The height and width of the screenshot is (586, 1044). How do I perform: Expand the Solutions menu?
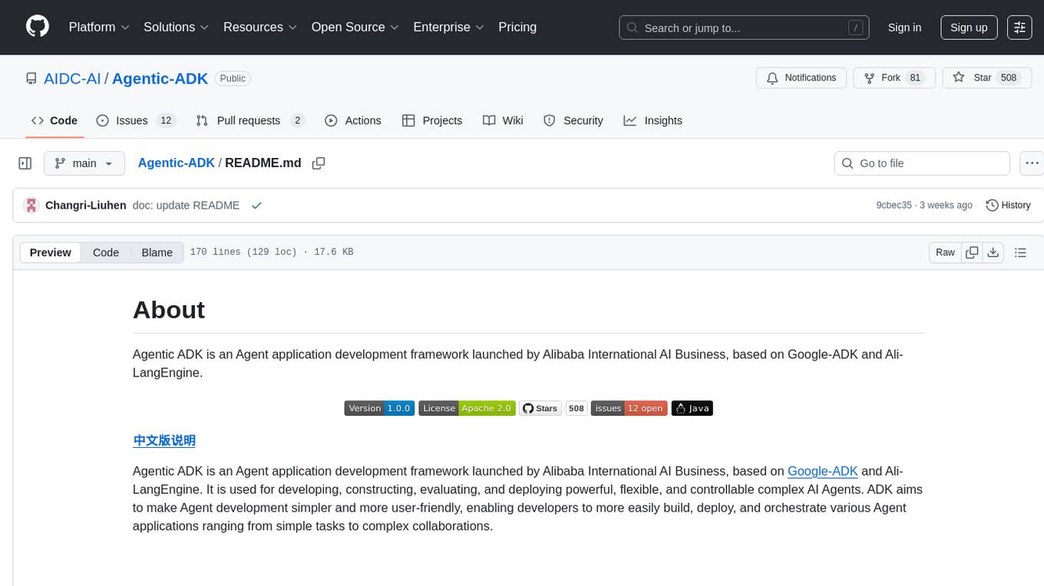176,27
